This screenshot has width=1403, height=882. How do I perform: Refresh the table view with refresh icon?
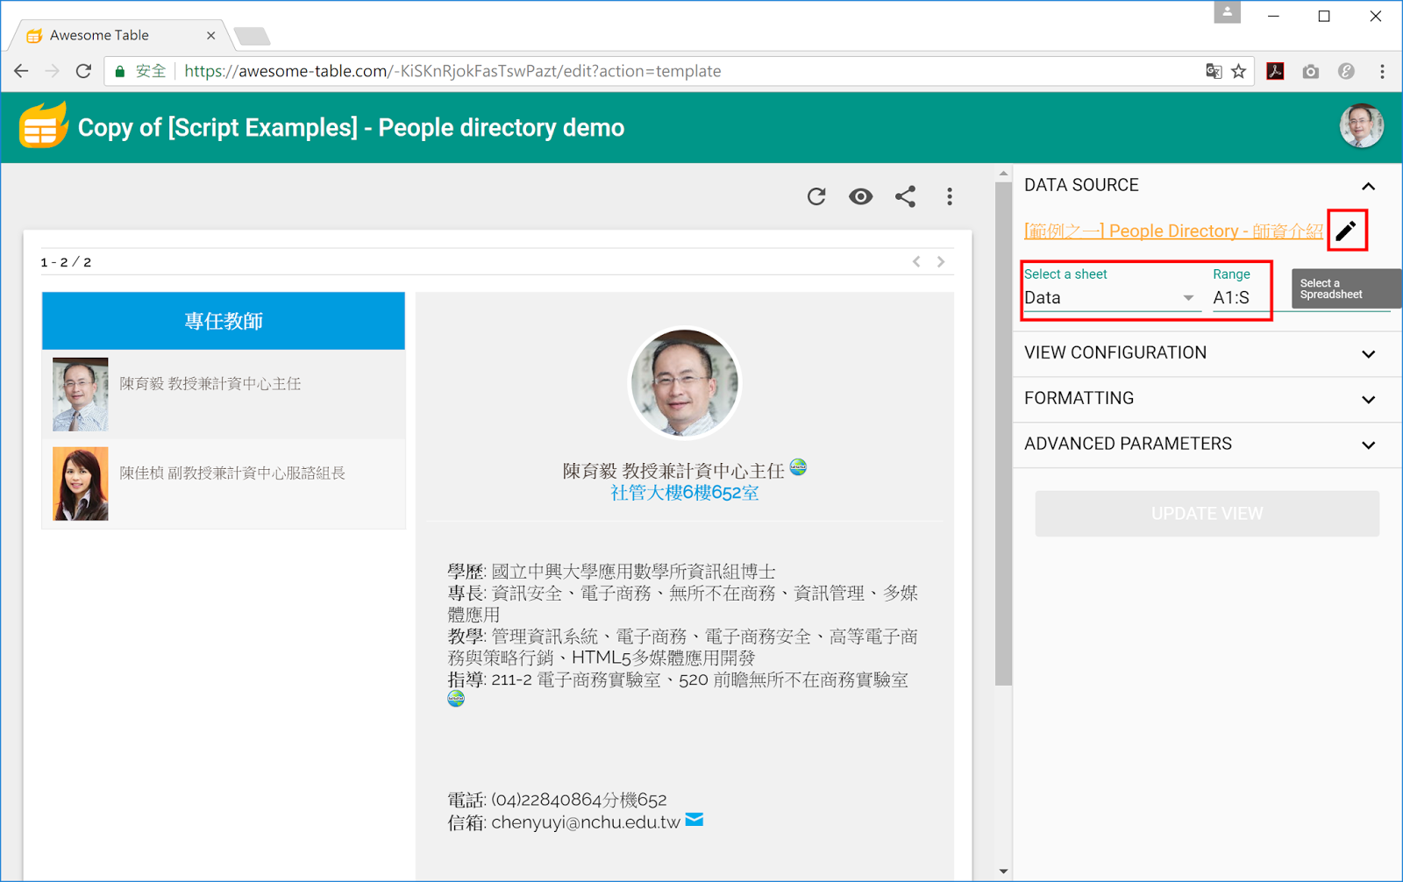click(816, 196)
